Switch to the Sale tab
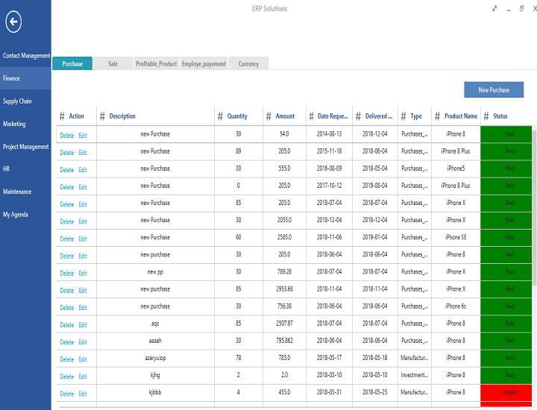Viewport: 537px width, 410px height. pos(113,63)
